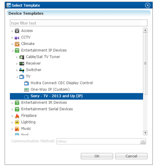The image size is (157, 167).
Task: Select the TV node label
Action: pos(28,76)
